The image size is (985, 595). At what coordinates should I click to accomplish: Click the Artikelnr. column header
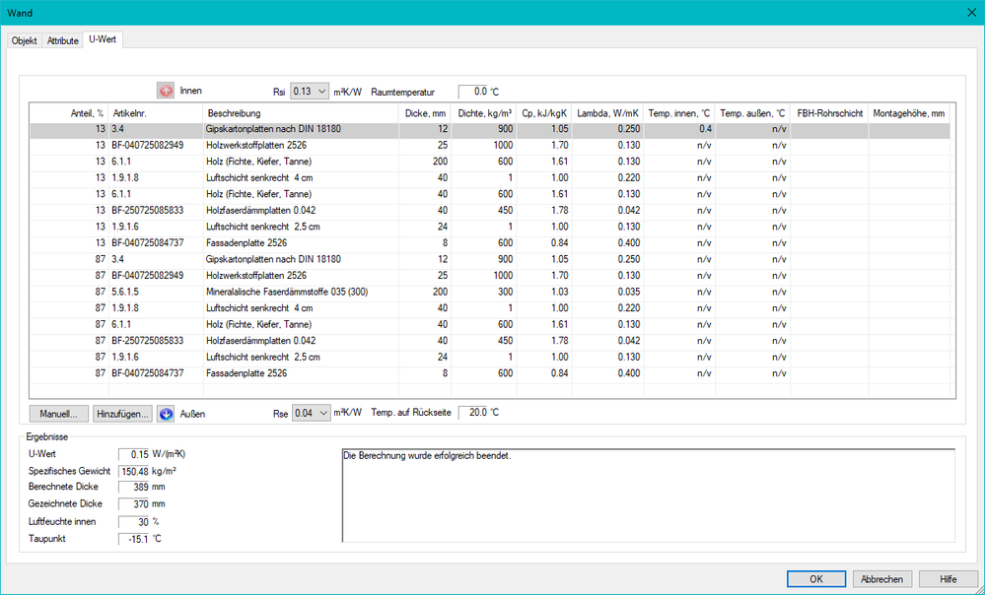coord(156,113)
